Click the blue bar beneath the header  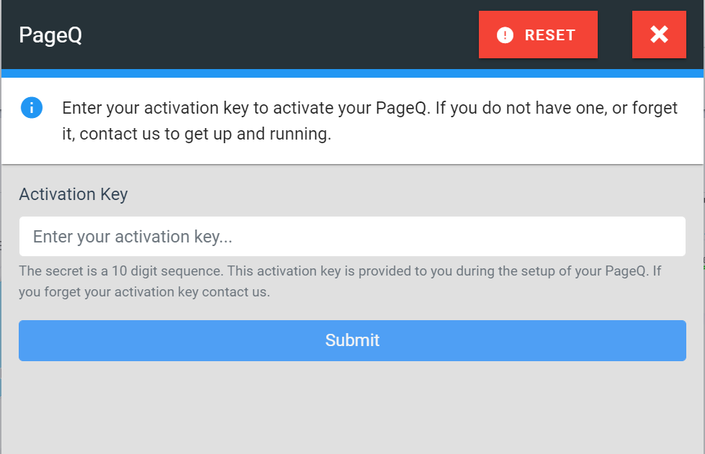click(x=352, y=73)
